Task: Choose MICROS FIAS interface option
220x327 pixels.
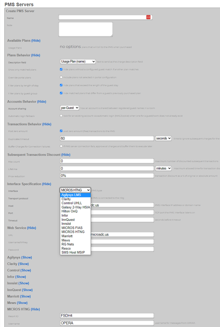Action: click(72, 228)
